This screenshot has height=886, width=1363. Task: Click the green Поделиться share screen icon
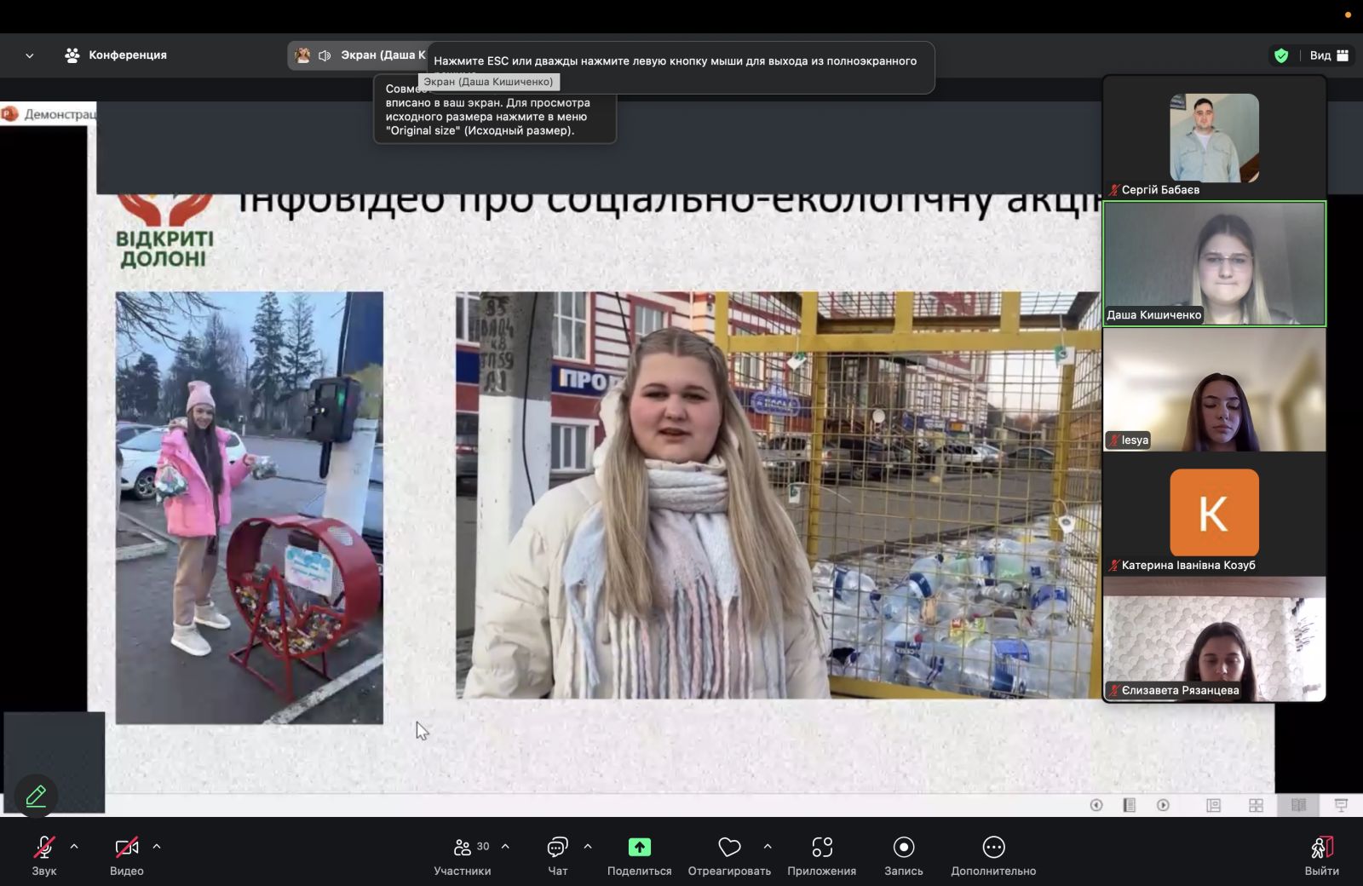pos(639,847)
